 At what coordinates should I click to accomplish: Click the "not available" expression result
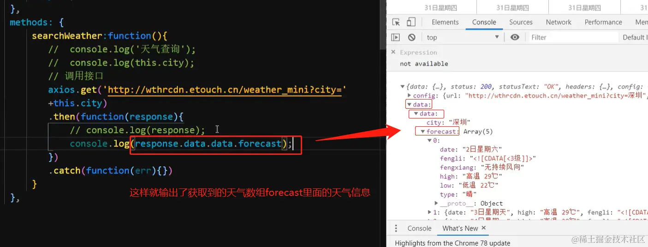point(424,64)
